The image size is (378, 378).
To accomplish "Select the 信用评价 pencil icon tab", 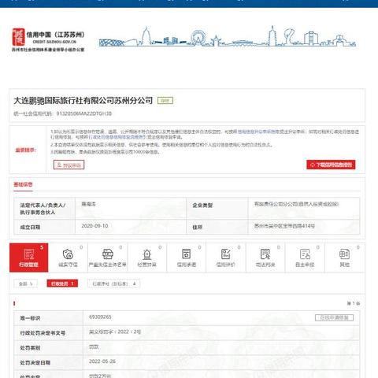I will click(226, 258).
